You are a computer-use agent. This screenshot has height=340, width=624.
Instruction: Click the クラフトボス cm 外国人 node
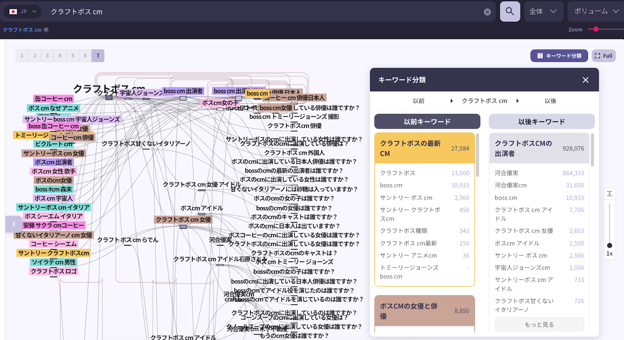(x=294, y=152)
